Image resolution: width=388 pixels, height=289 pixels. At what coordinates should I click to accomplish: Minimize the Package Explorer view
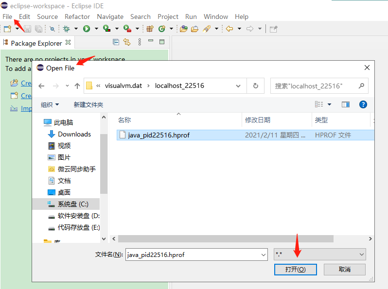[151, 40]
